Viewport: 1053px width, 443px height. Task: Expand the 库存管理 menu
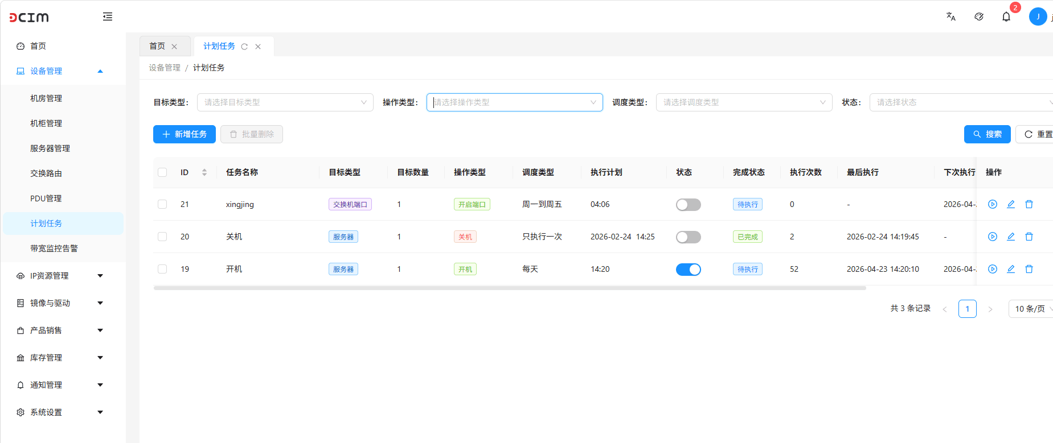(x=62, y=358)
